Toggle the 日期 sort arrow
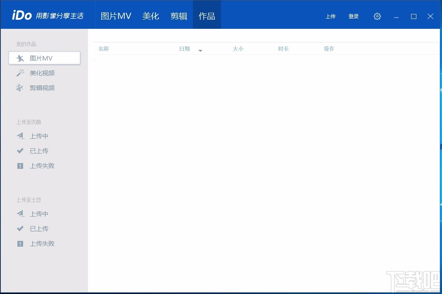The width and height of the screenshot is (442, 294). click(200, 51)
